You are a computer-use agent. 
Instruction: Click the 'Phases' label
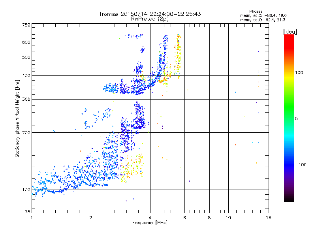[256, 11]
